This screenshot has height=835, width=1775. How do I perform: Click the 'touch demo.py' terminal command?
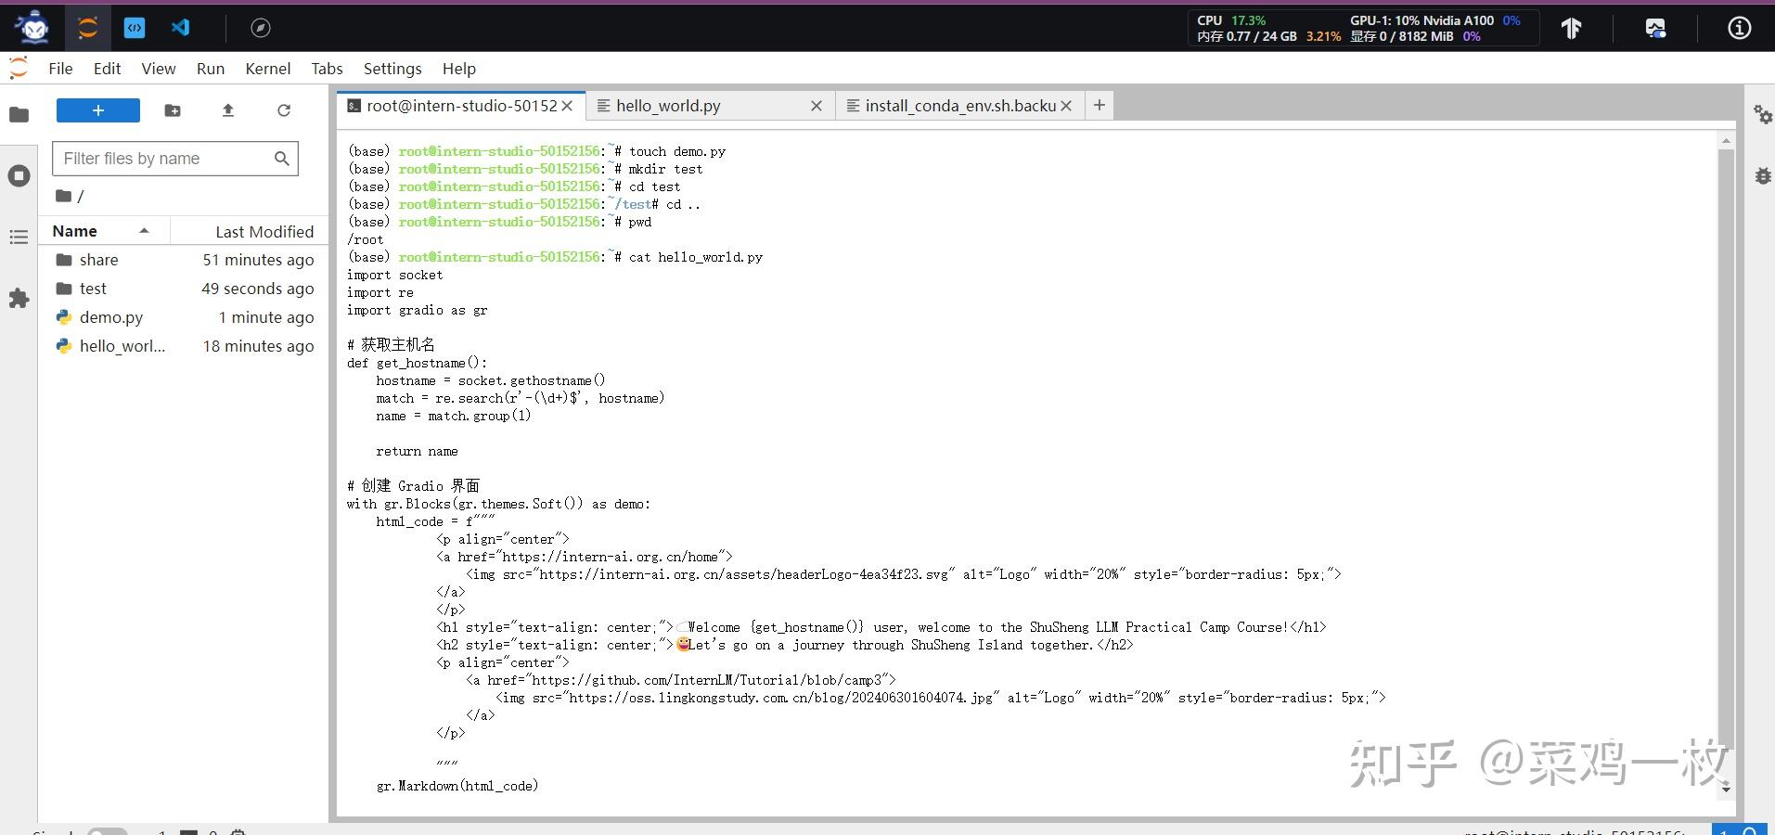point(677,151)
